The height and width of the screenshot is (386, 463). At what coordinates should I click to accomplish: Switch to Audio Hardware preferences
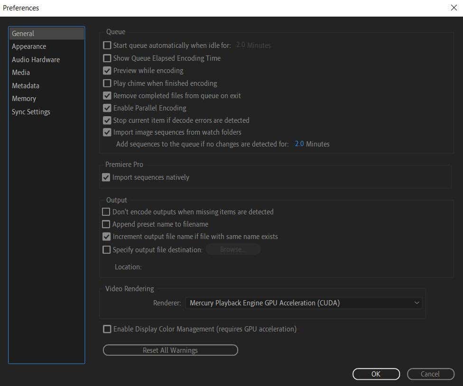click(x=36, y=60)
